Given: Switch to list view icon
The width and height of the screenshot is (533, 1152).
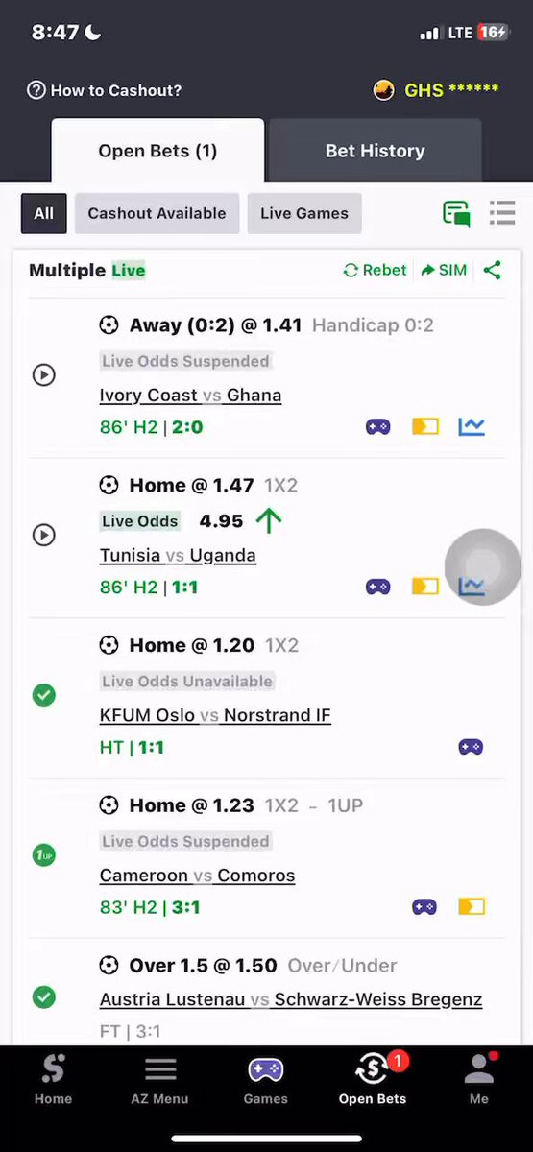Looking at the screenshot, I should [502, 213].
